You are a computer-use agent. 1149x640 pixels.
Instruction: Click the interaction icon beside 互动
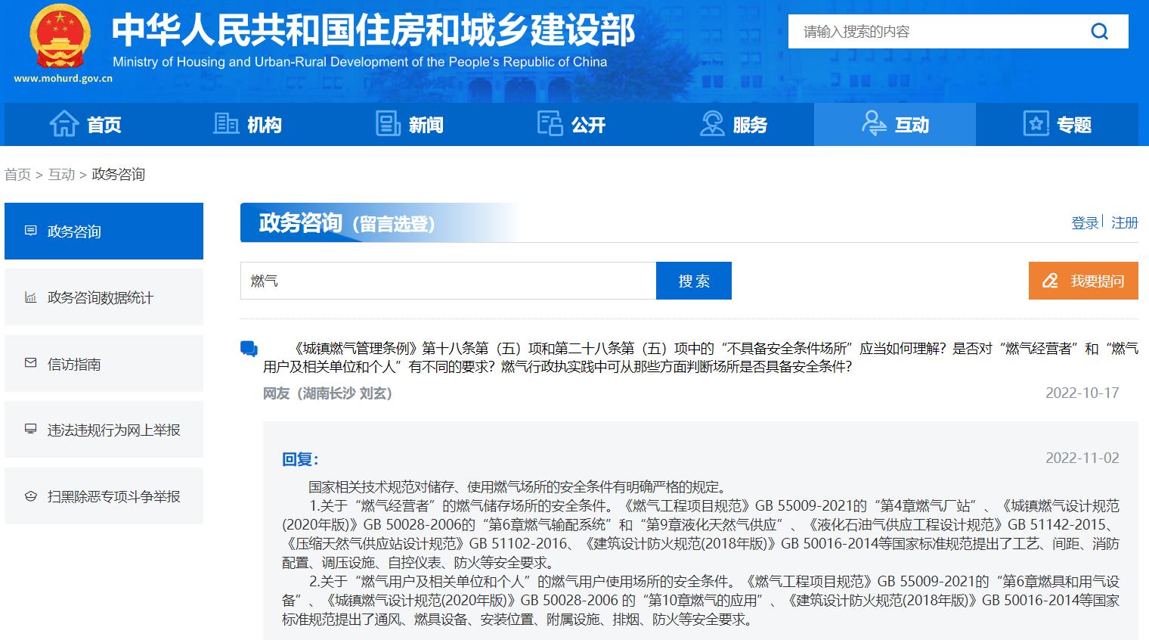pyautogui.click(x=874, y=123)
